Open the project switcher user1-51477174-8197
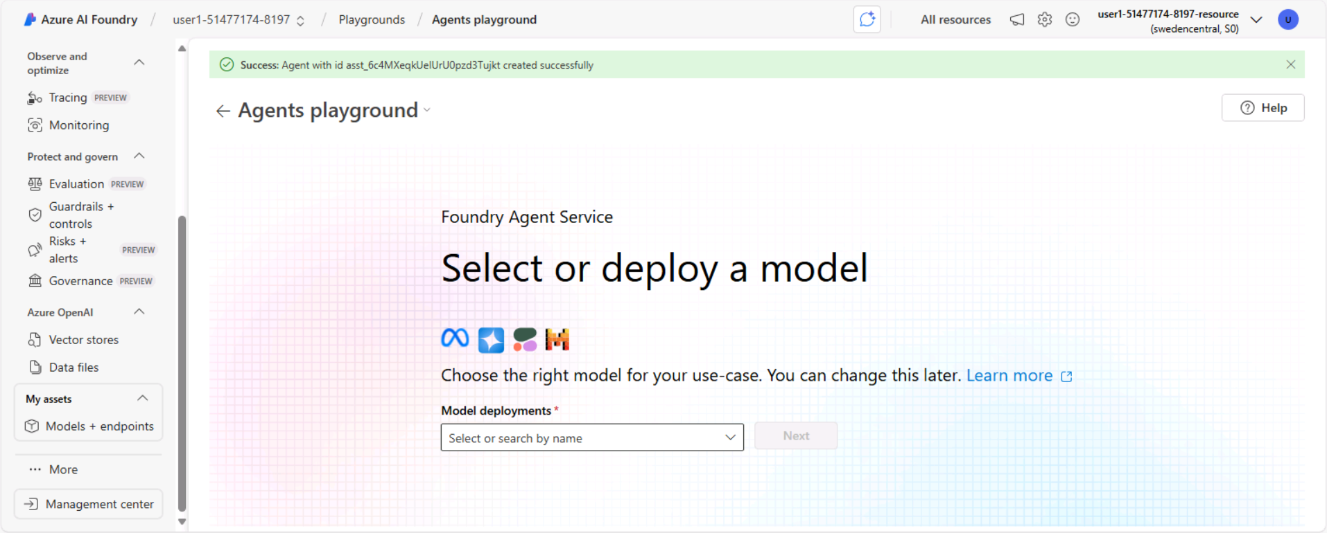The width and height of the screenshot is (1327, 533). click(238, 19)
